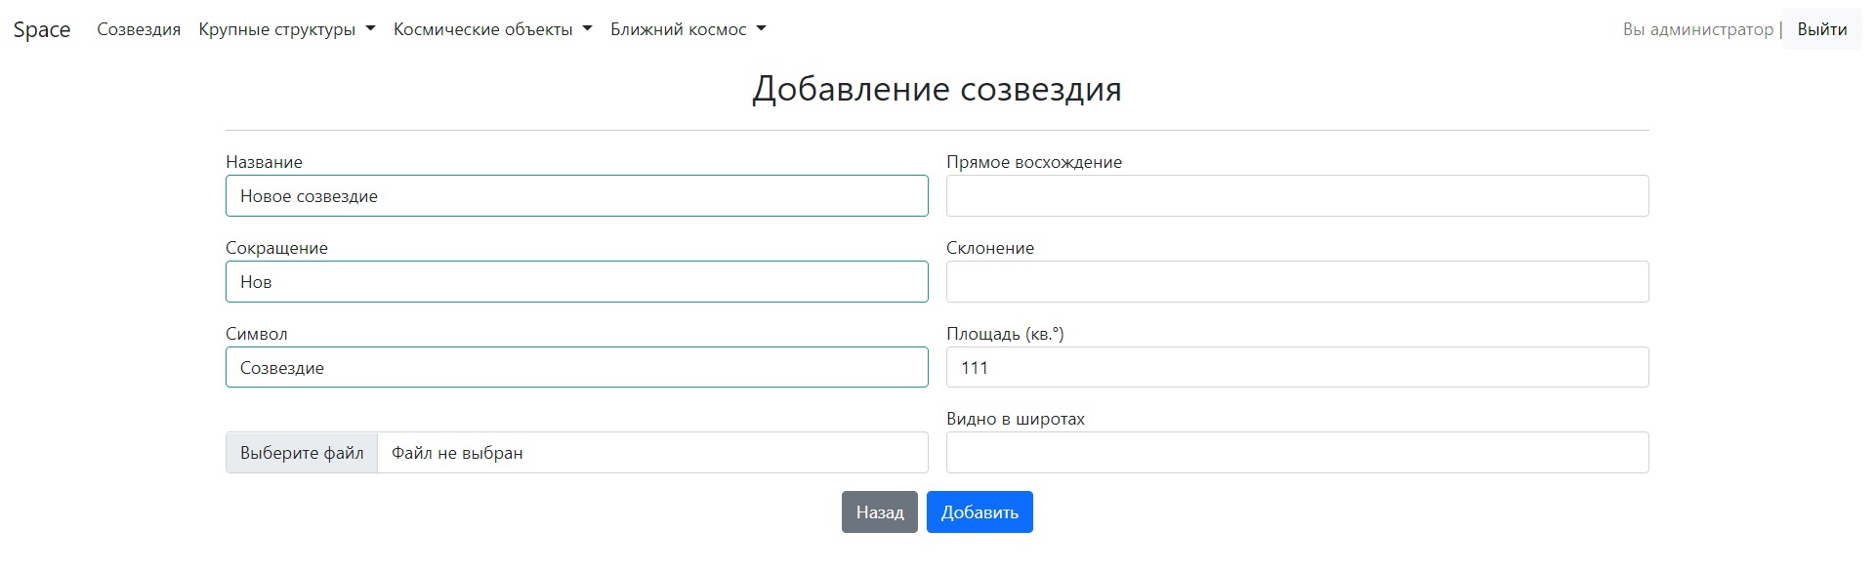Activate the Склонение input field

[x=1298, y=282]
